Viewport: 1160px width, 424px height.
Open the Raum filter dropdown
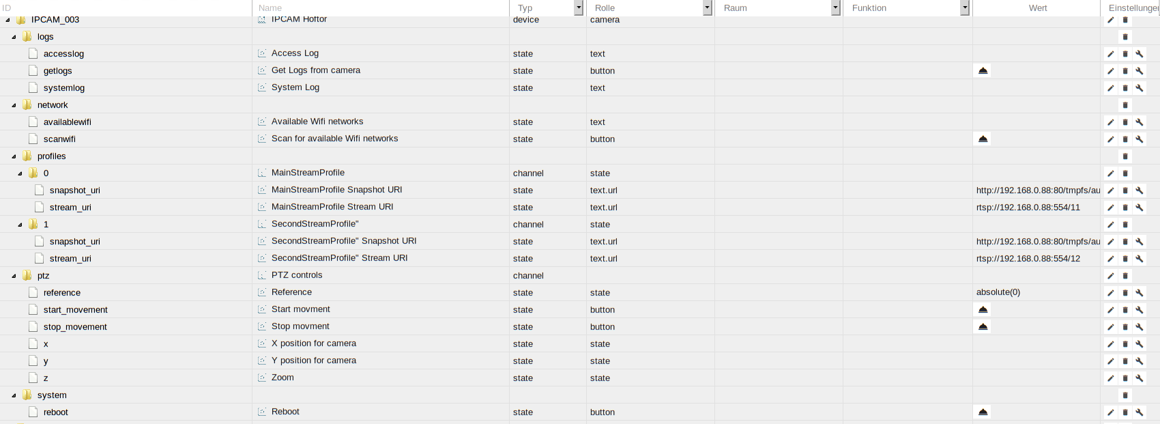coord(835,8)
